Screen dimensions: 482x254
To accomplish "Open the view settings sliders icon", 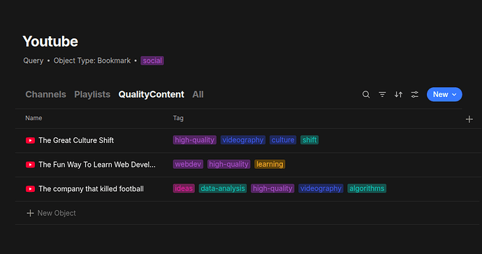I will (x=415, y=95).
